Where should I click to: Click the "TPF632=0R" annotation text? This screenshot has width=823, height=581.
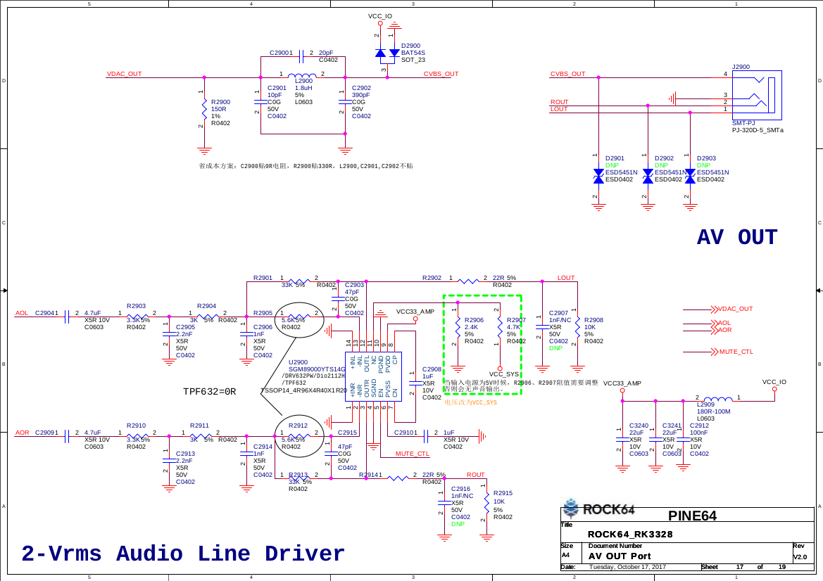pos(209,391)
